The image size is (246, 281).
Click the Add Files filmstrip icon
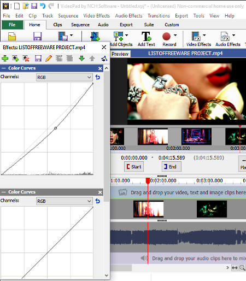[x=95, y=36]
